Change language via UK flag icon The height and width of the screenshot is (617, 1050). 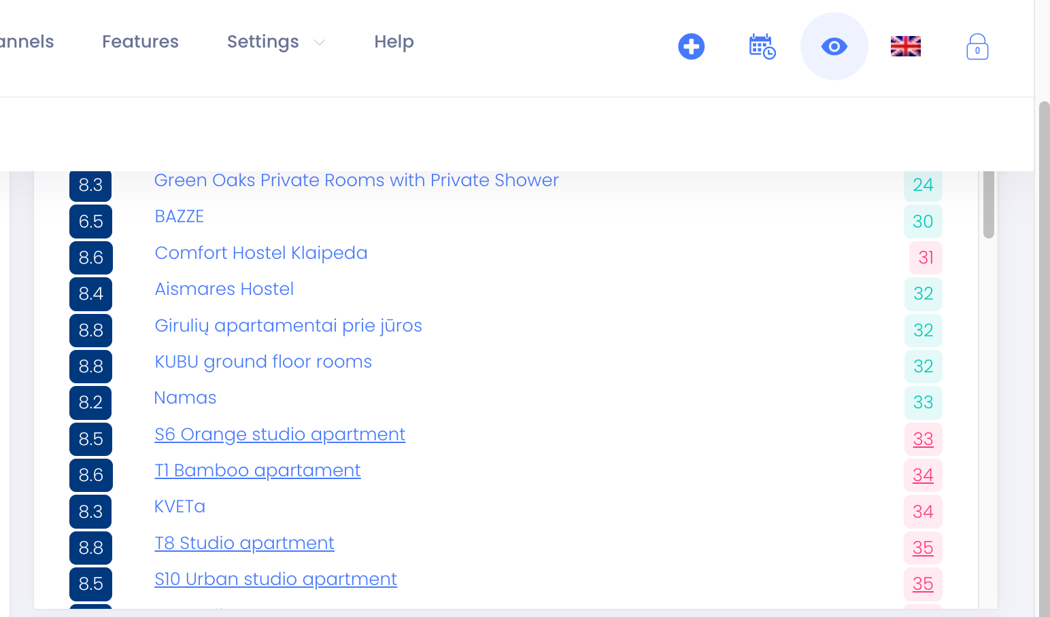(905, 46)
